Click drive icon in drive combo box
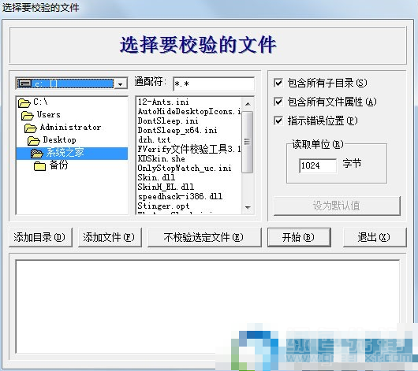The height and width of the screenshot is (371, 418). [x=24, y=83]
